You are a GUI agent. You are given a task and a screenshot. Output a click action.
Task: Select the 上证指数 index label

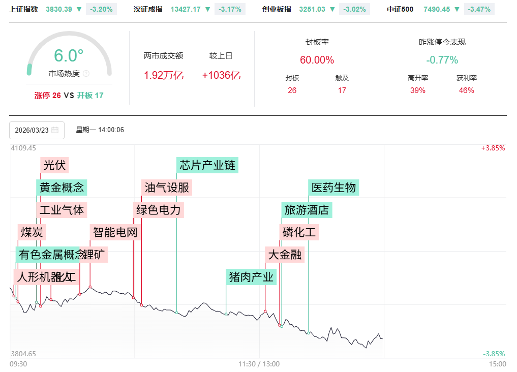[23, 9]
